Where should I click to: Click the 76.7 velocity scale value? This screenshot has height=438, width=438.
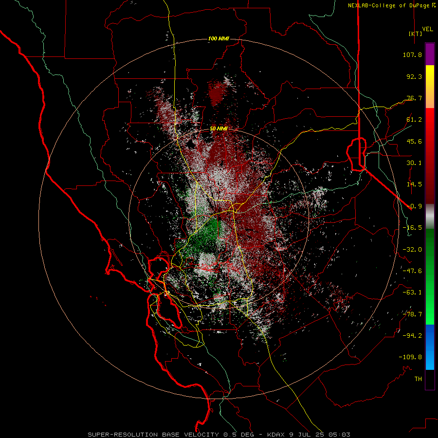click(414, 98)
